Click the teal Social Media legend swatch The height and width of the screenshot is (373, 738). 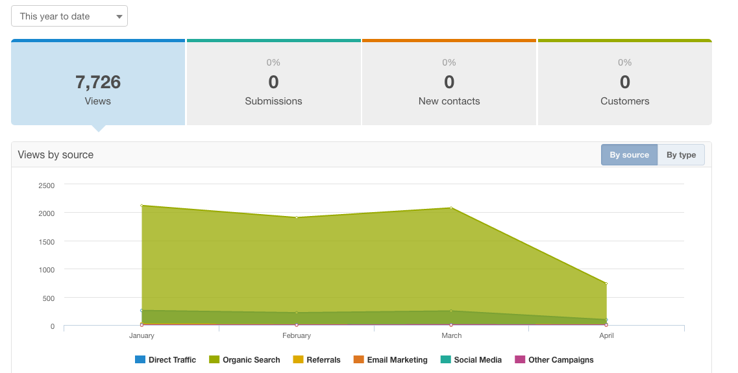tap(445, 360)
